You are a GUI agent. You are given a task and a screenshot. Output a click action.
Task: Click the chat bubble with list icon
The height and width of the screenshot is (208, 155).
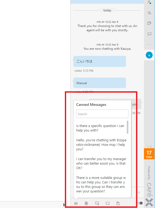(x=97, y=203)
